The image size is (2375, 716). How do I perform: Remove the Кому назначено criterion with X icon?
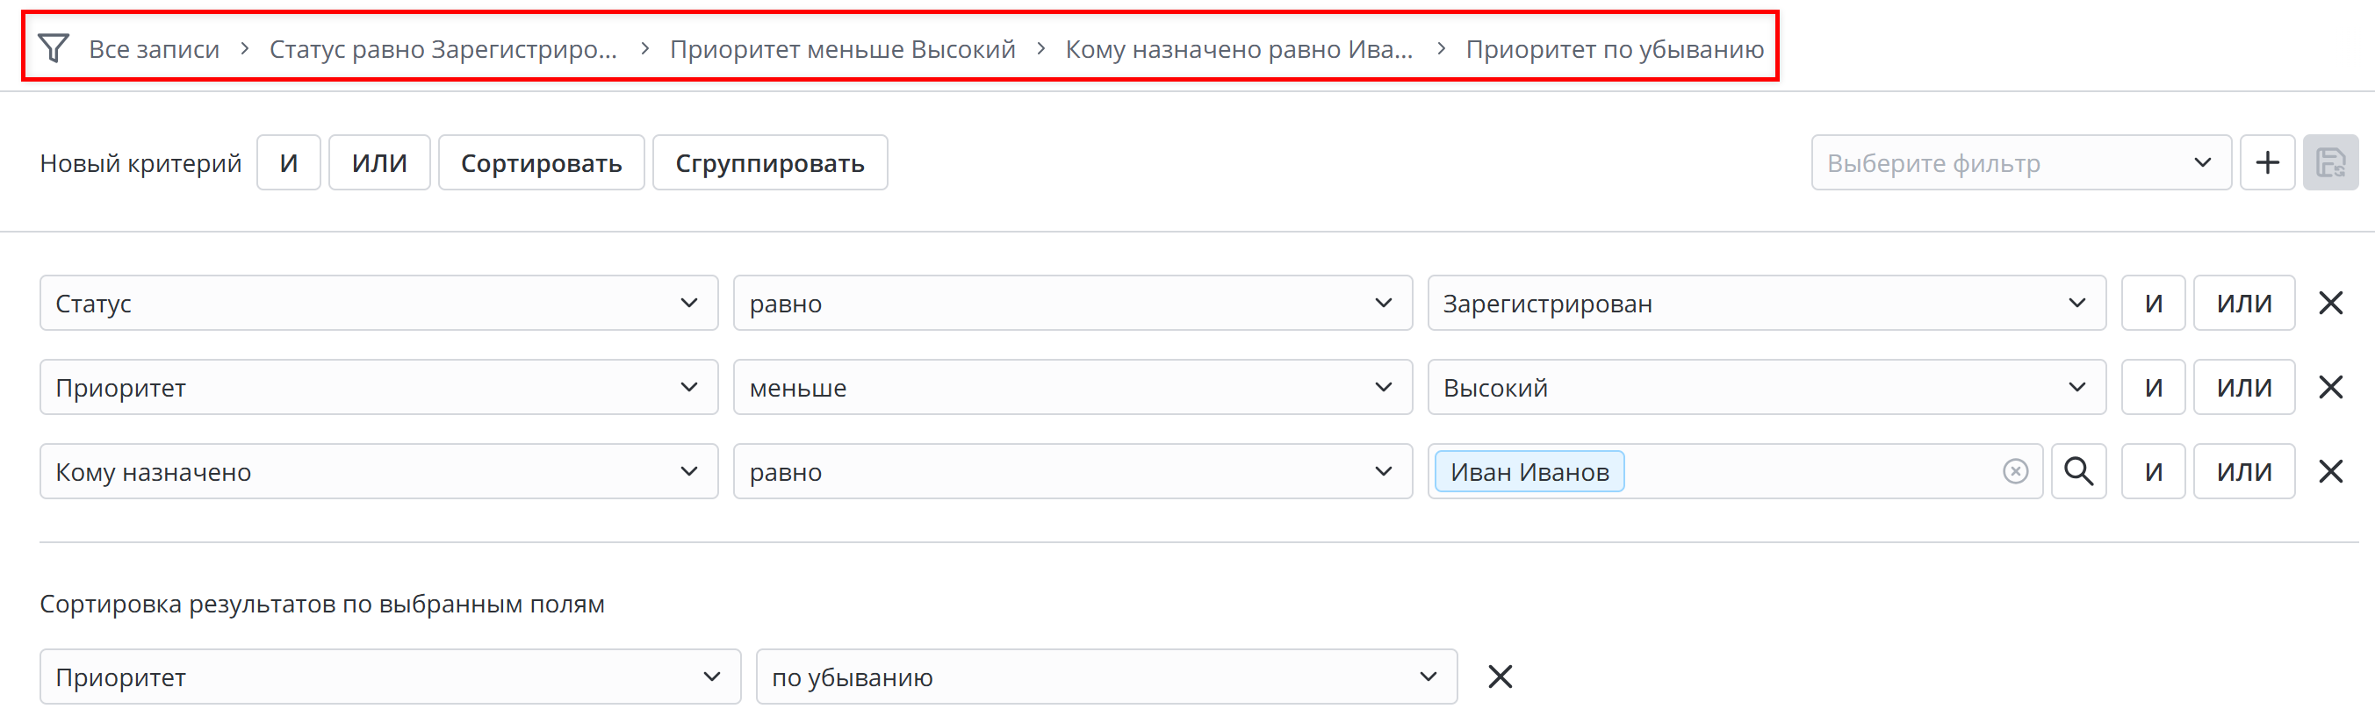[2332, 471]
